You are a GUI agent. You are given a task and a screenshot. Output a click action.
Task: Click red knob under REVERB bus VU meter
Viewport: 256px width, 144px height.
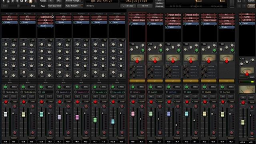(209, 62)
